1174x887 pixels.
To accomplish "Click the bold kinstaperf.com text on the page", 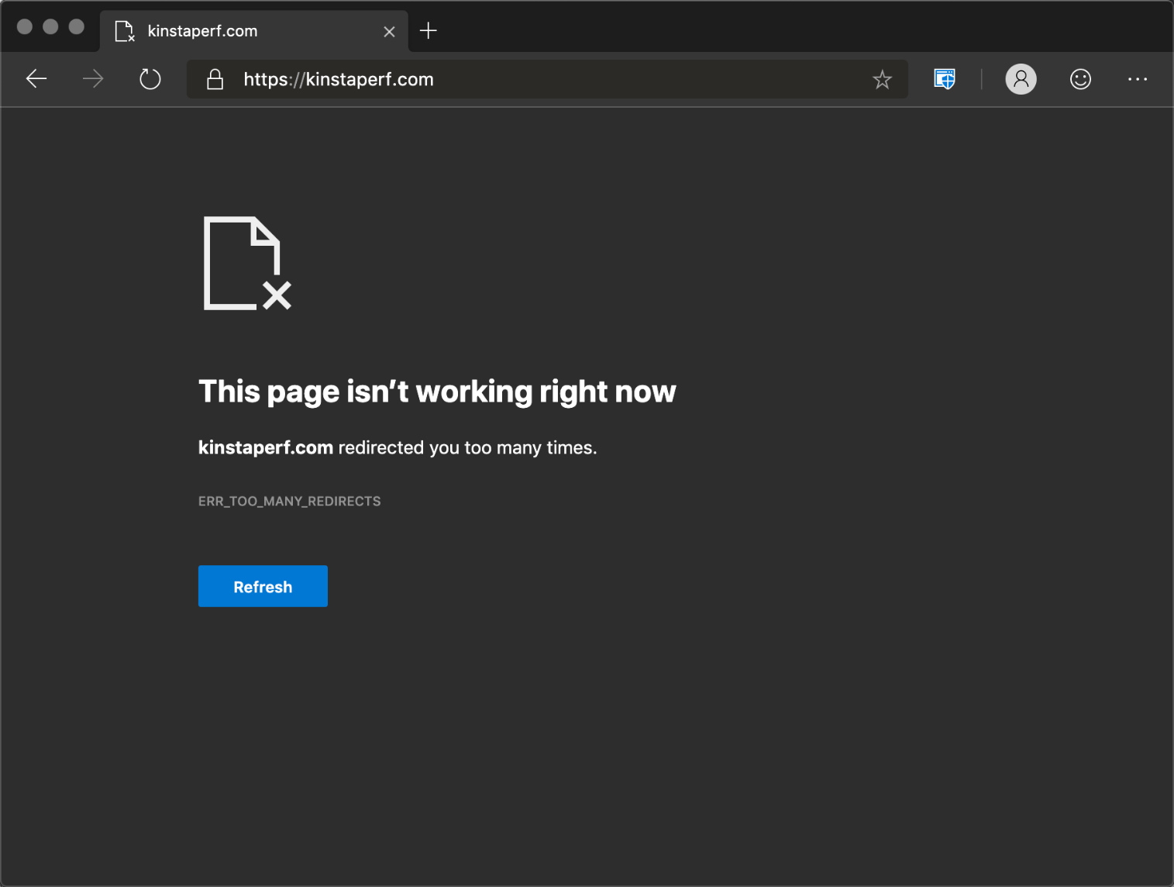I will pos(265,447).
